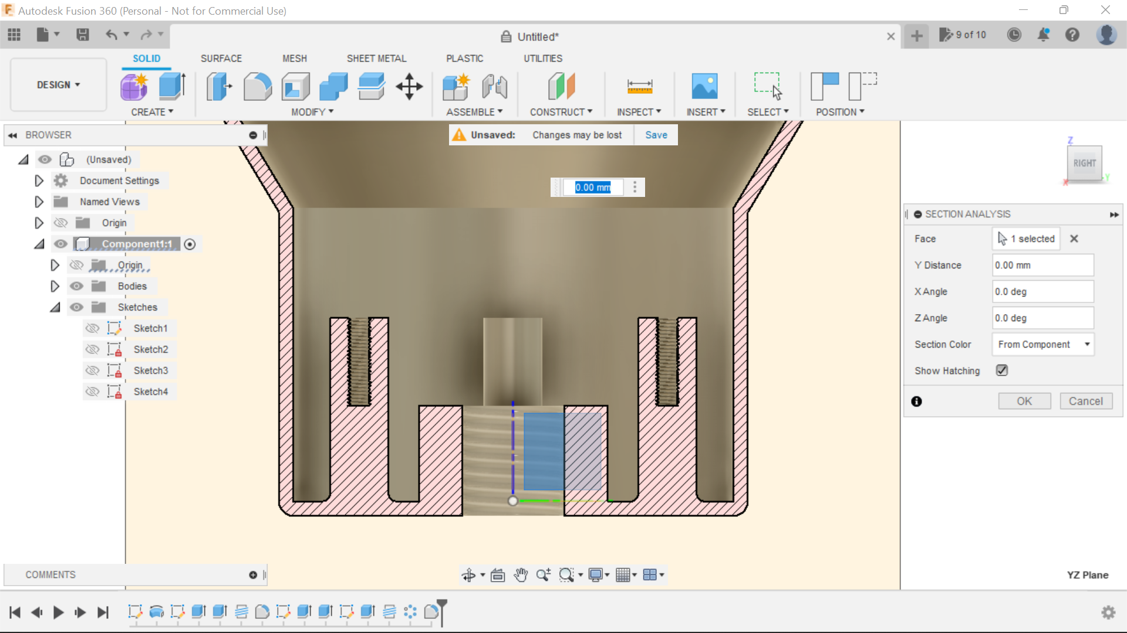The width and height of the screenshot is (1127, 633).
Task: Select the Press Pull tool
Action: tap(218, 86)
